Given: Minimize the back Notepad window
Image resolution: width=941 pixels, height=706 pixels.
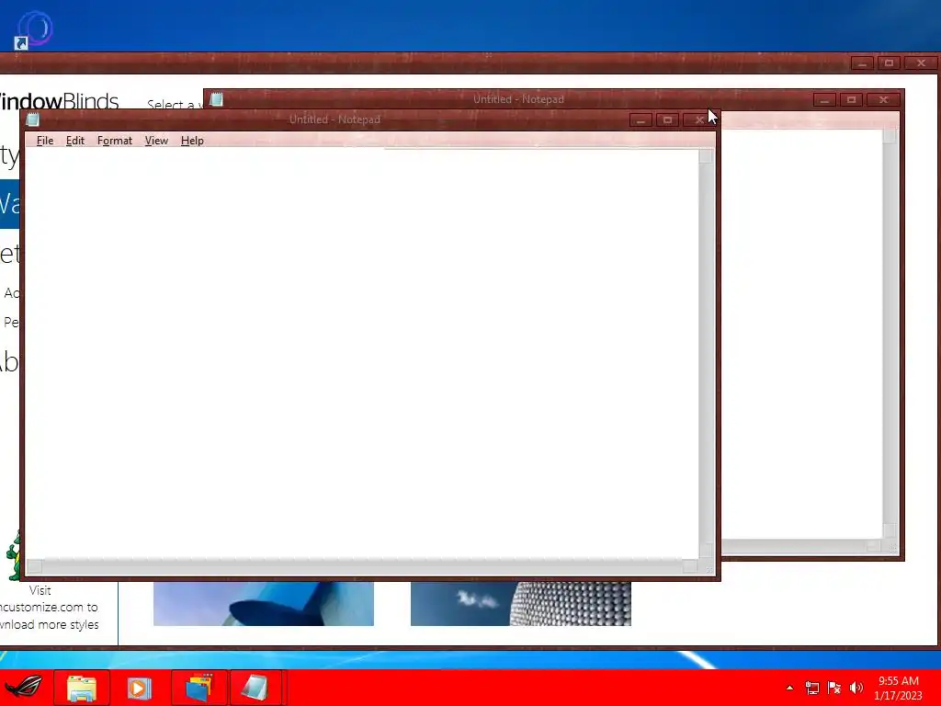Looking at the screenshot, I should (x=824, y=99).
